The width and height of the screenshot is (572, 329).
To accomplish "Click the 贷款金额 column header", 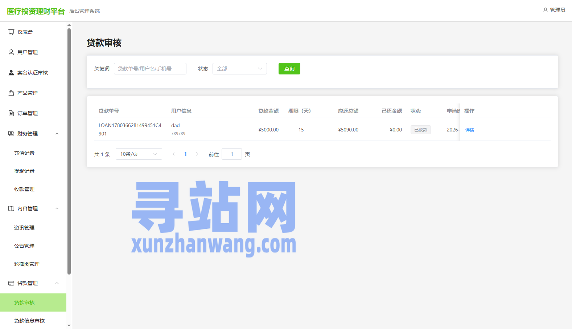I will [268, 111].
